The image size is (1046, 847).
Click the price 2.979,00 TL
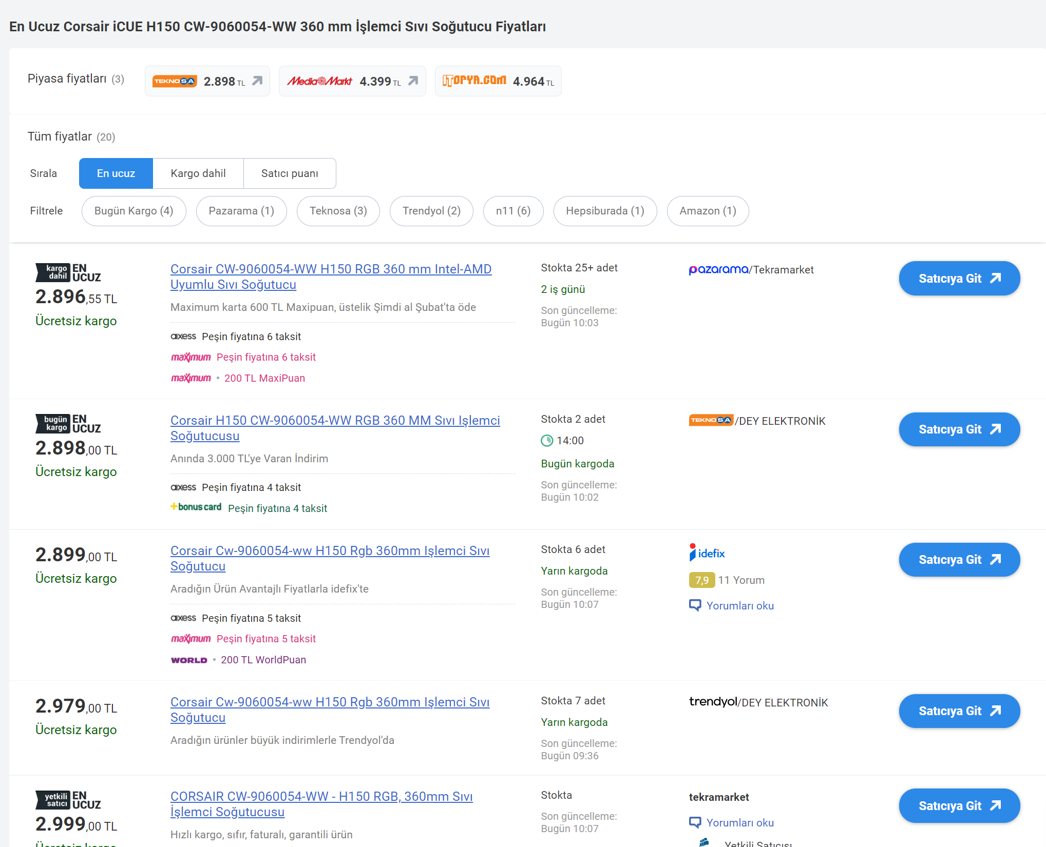tap(77, 706)
